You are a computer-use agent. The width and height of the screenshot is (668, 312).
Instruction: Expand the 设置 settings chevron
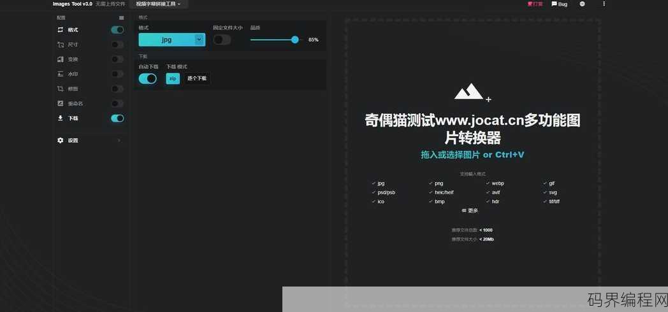click(119, 140)
